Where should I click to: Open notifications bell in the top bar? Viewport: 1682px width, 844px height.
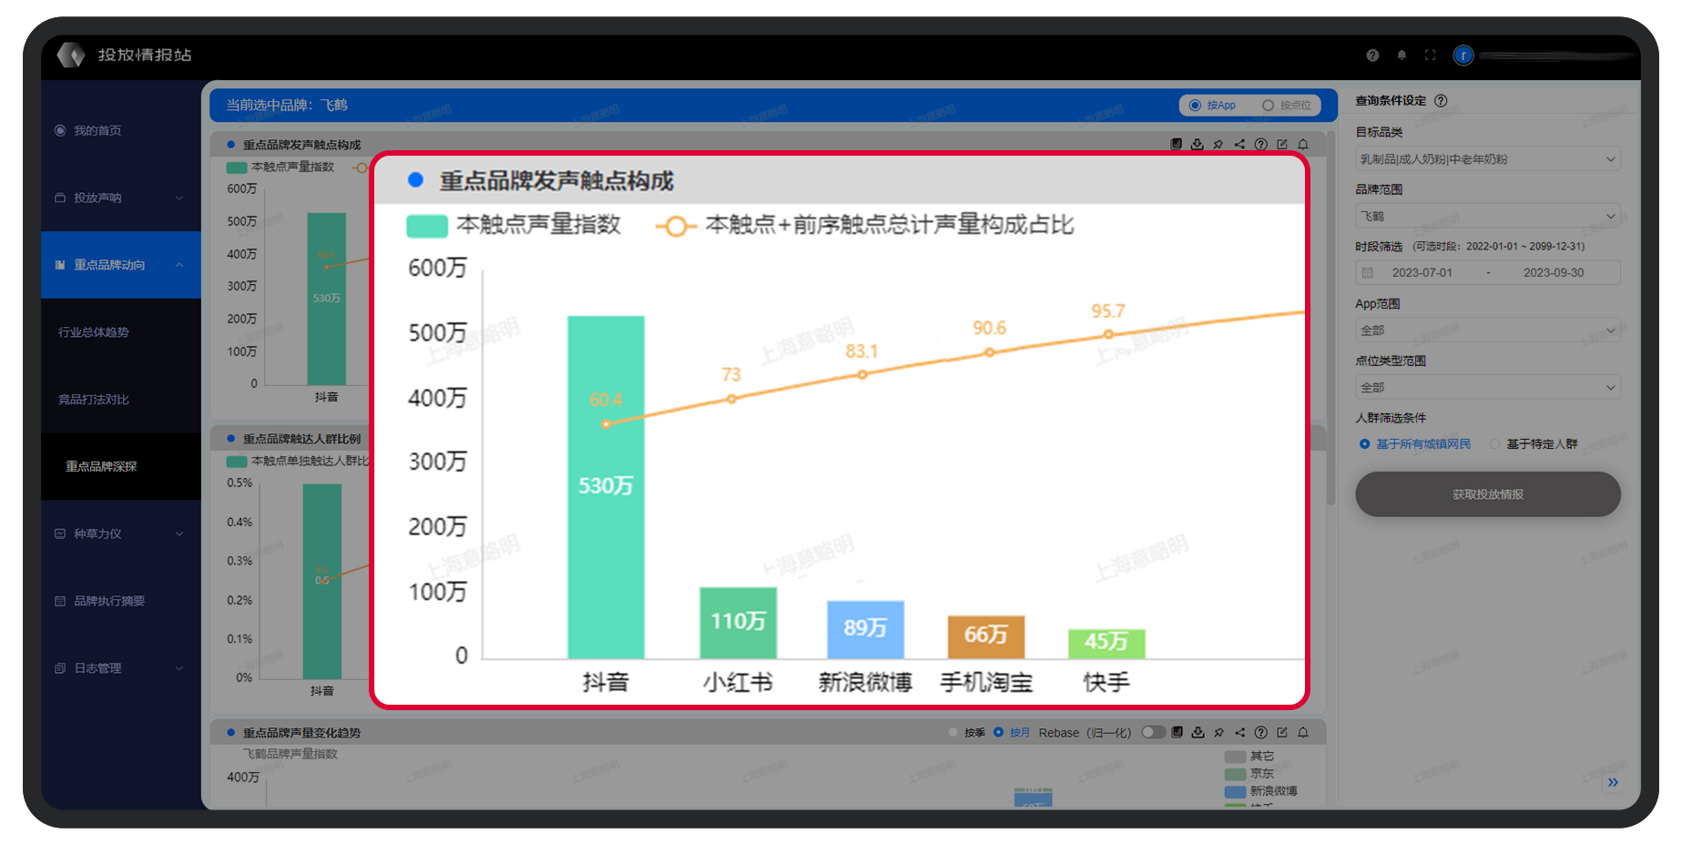1402,56
